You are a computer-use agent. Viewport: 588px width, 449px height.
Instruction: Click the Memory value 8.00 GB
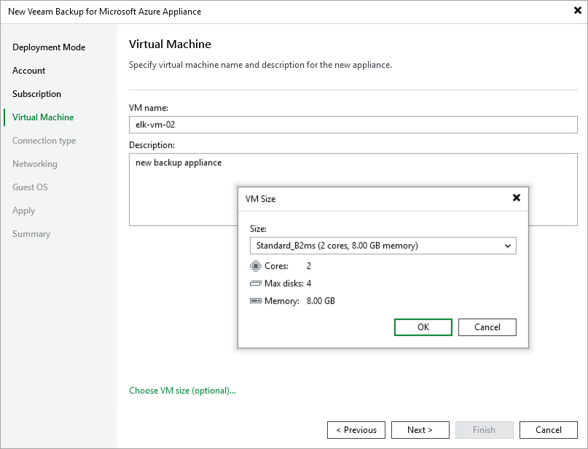pos(321,301)
